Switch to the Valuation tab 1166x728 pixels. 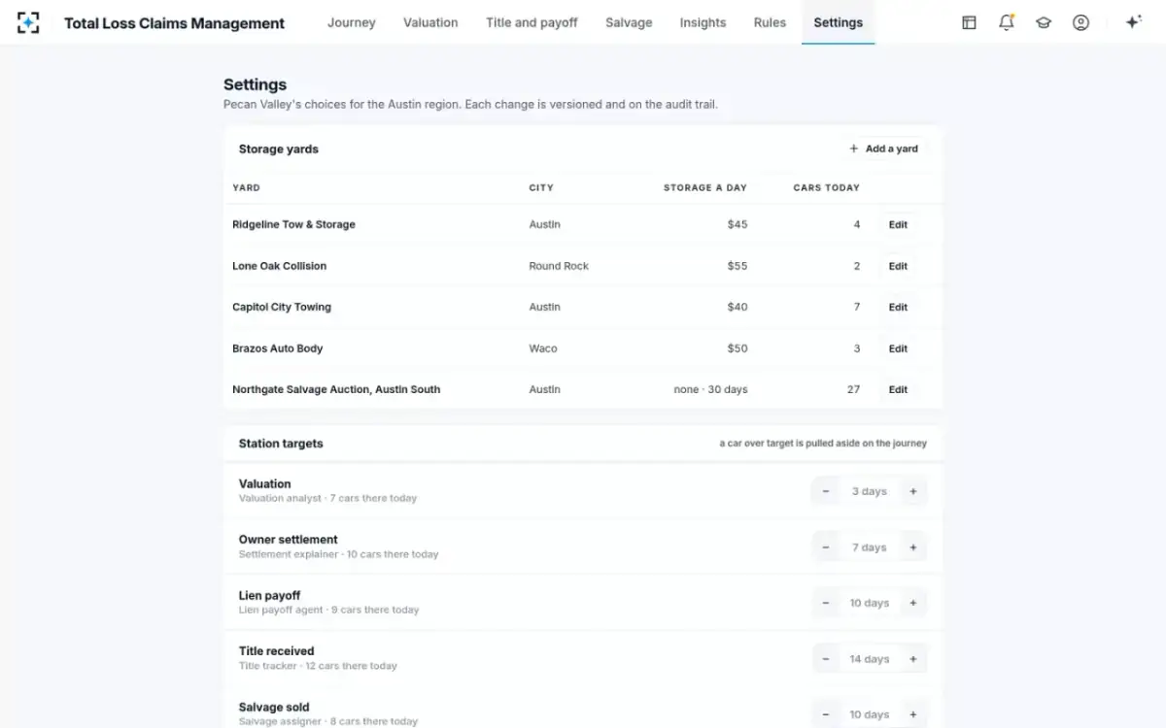tap(430, 22)
